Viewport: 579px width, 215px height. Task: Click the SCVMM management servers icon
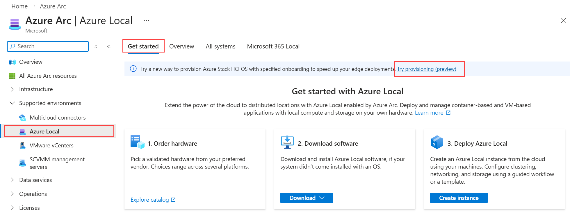click(22, 163)
